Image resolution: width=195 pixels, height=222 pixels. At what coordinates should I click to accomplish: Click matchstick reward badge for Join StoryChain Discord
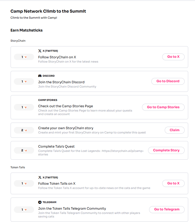(24, 81)
